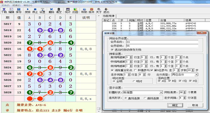Select 曲线连接 curved line radio button
Image resolution: width=210 pixels, height=113 pixels.
click(x=145, y=98)
